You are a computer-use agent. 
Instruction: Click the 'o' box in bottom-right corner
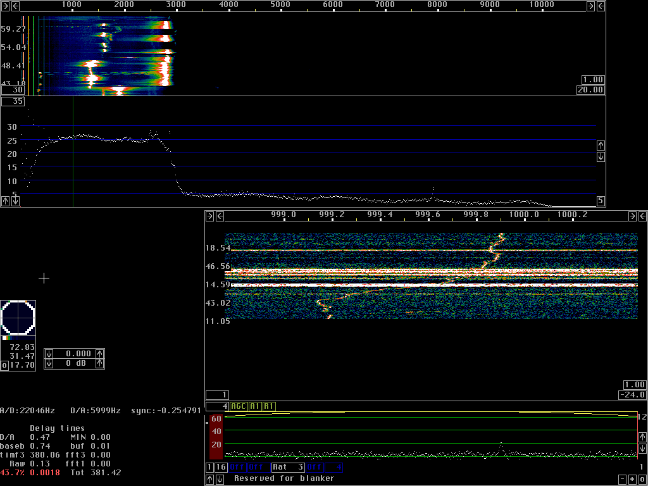coord(642,480)
